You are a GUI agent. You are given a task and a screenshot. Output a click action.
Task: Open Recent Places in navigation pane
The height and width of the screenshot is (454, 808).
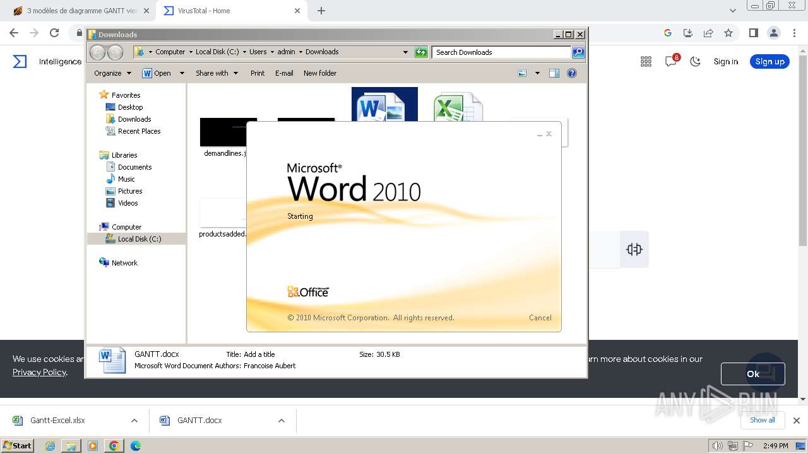tap(139, 131)
